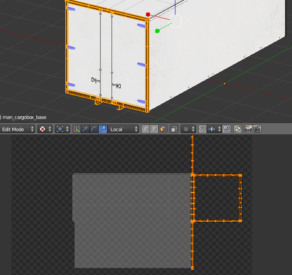Screen dimensions: 292x275
Task: Switch to face select mode
Action: tap(163, 129)
